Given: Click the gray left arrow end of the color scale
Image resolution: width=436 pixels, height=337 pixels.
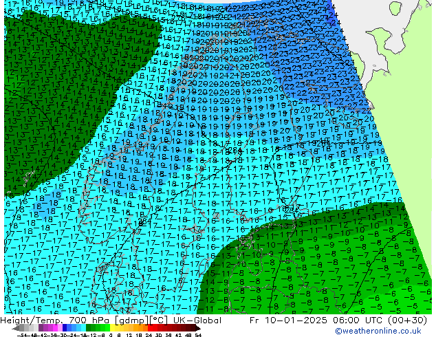Looking at the screenshot, I should pos(16,328).
